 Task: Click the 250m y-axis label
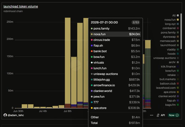(10, 22)
